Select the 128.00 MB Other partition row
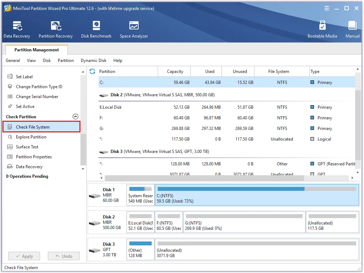The height and width of the screenshot is (273, 364). 227,164
